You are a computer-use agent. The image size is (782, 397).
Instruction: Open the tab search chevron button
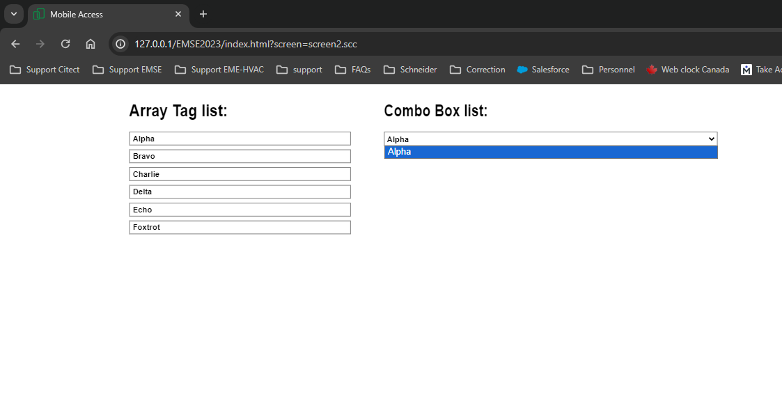(14, 14)
